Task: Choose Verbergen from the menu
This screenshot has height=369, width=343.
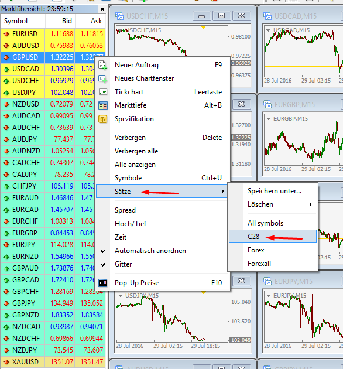Action: coord(163,138)
